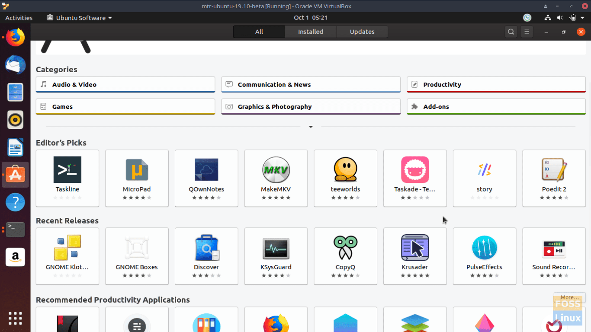Click the search magnifier icon
Image resolution: width=591 pixels, height=332 pixels.
511,32
